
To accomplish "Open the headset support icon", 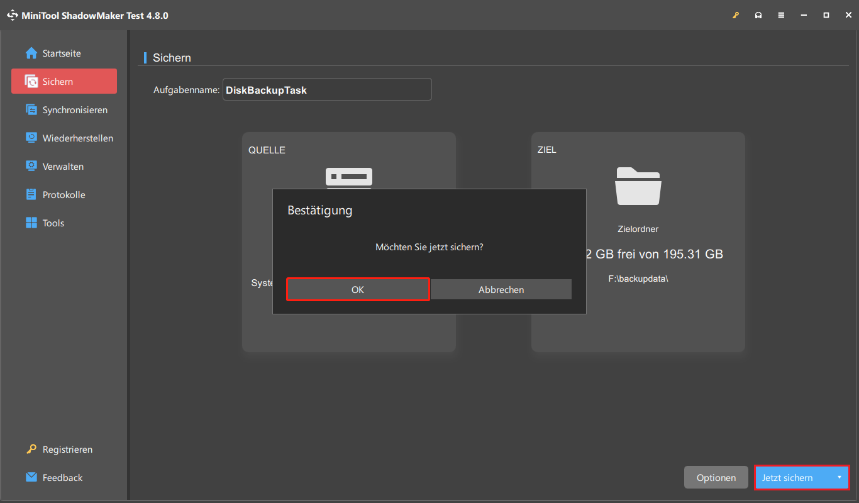I will coord(758,14).
